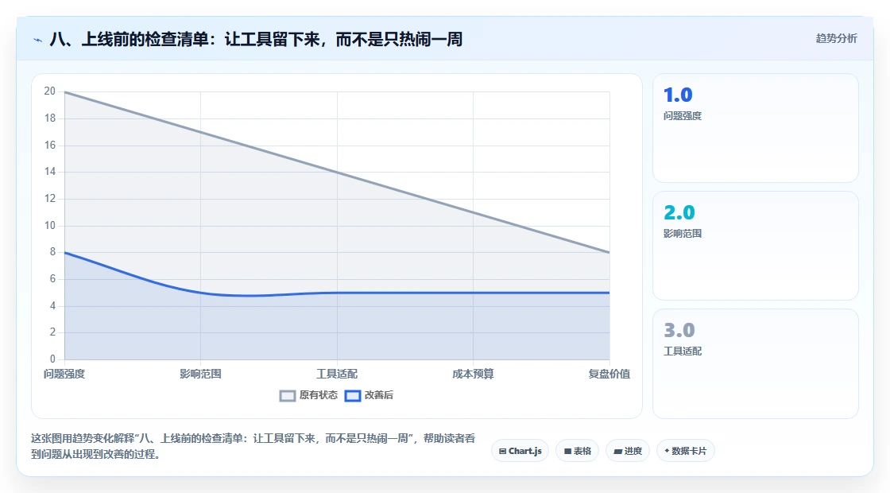This screenshot has height=493, width=890.
Task: Select the 进度 tag chip
Action: tap(628, 451)
